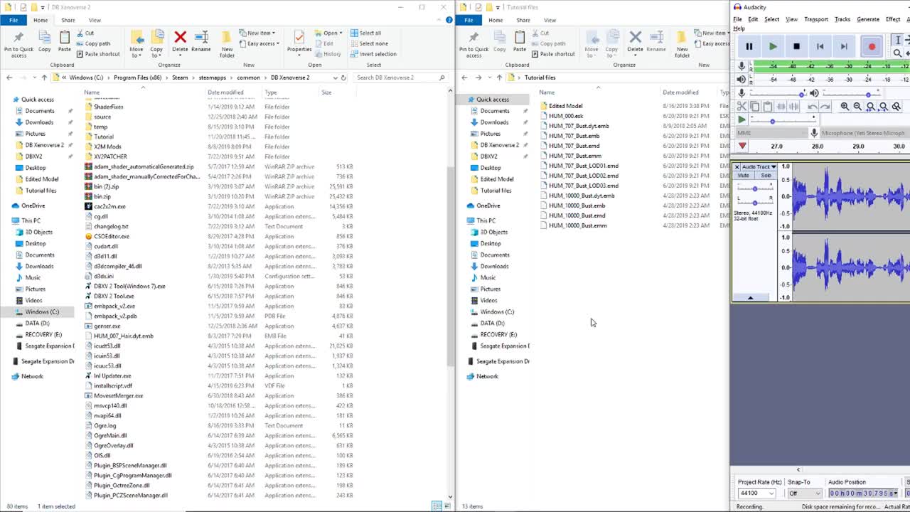Click the red timeline pin head icon

click(742, 146)
